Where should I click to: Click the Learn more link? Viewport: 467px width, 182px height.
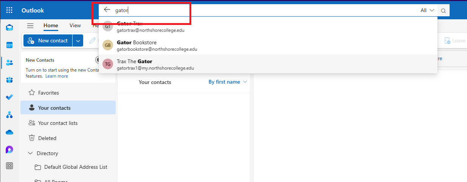tap(57, 76)
